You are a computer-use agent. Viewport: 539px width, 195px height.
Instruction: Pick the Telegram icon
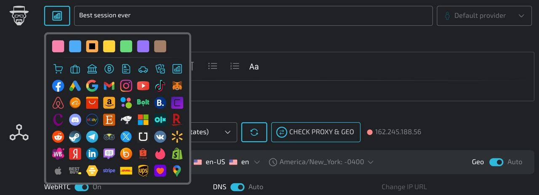[92, 137]
